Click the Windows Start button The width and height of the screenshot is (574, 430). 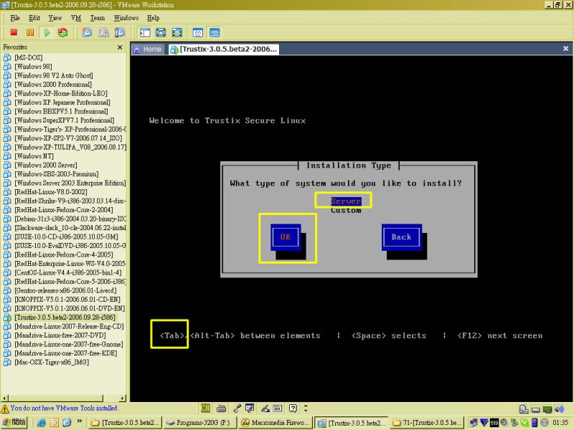click(x=14, y=422)
